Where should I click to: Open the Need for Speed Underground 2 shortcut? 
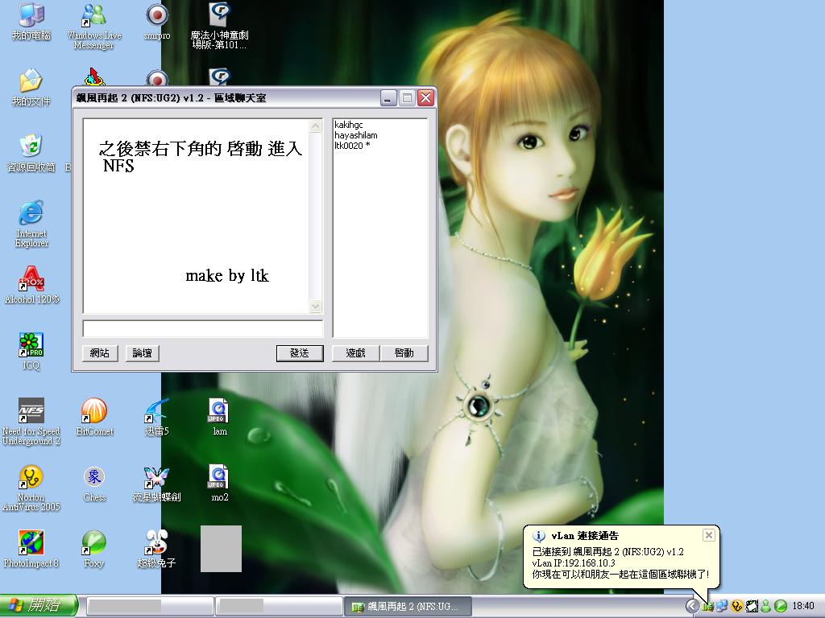pyautogui.click(x=31, y=412)
